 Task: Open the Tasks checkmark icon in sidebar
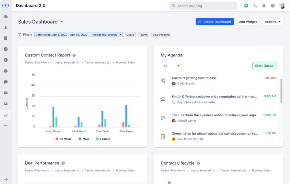pos(6,49)
